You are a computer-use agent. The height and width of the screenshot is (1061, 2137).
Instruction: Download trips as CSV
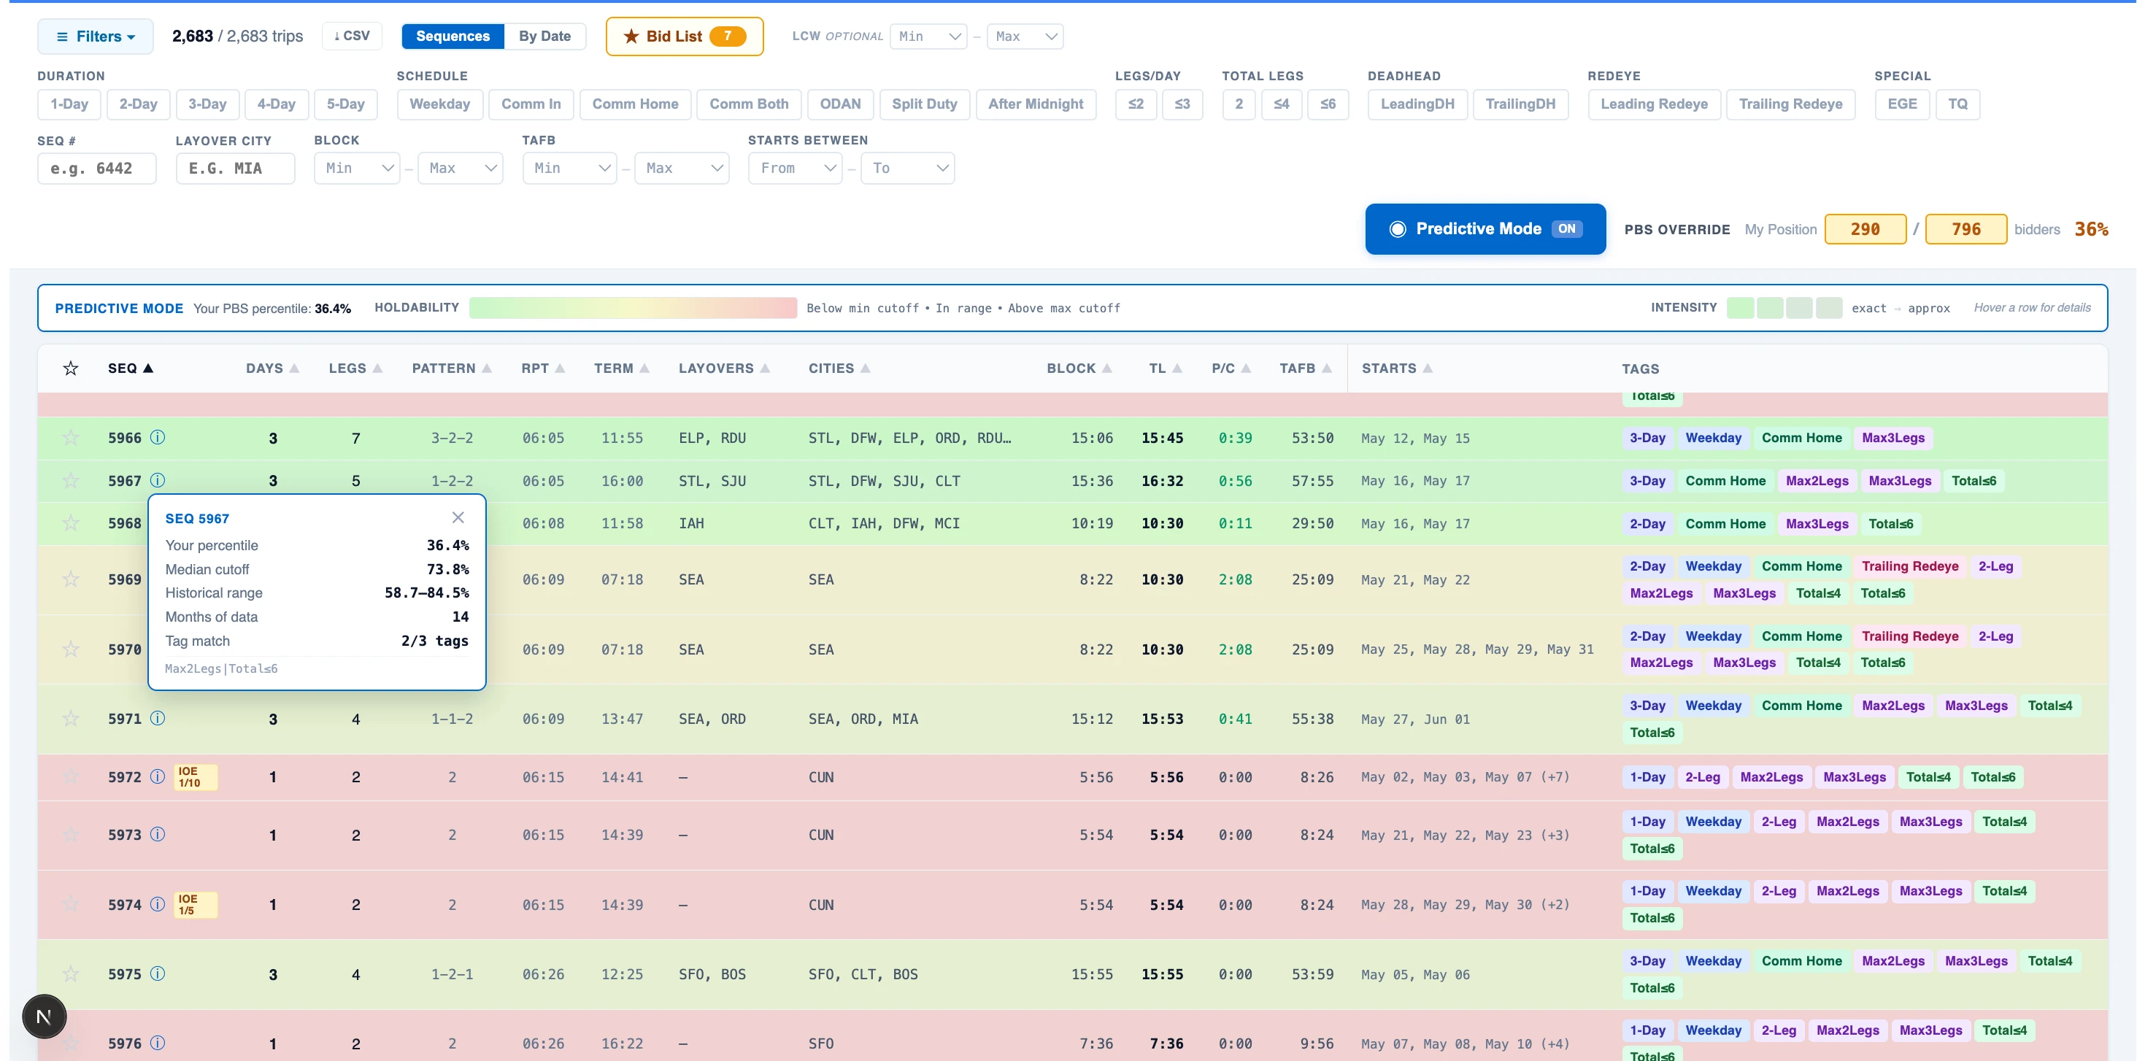coord(352,36)
